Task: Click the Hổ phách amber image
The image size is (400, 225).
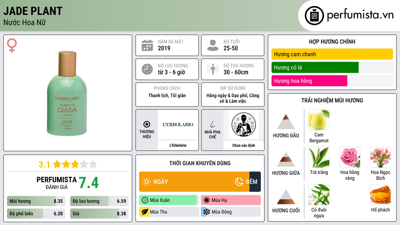Action: point(380,195)
